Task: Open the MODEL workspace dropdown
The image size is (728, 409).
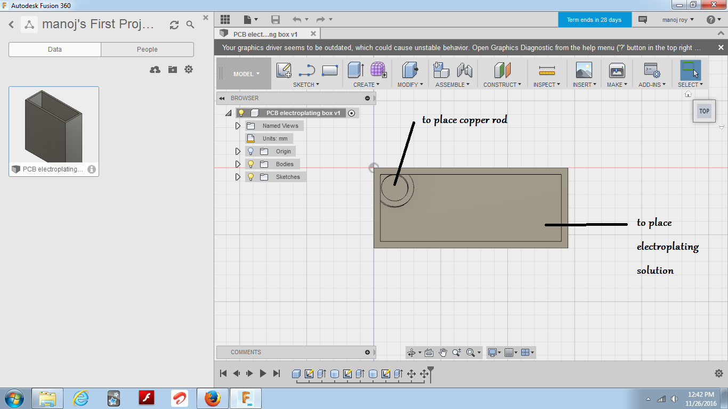Action: pyautogui.click(x=242, y=73)
